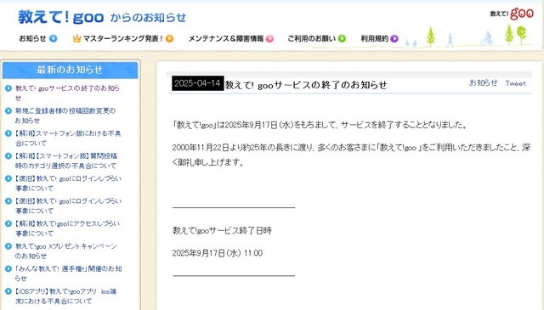The image size is (544, 310).
Task: Click the text 教えて!gooサービス終了日時
Action: [222, 231]
